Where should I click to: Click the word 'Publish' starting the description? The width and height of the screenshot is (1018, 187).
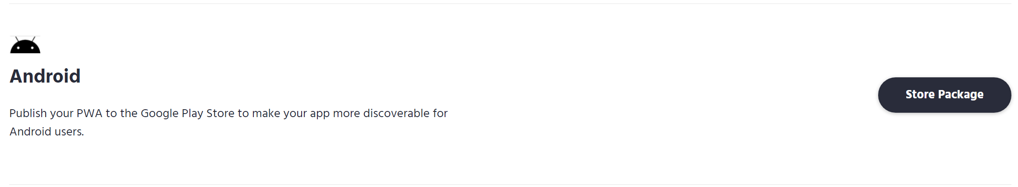coord(28,113)
